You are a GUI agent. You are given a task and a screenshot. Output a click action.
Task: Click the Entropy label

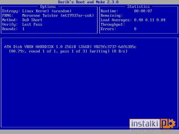click(x=11, y=11)
